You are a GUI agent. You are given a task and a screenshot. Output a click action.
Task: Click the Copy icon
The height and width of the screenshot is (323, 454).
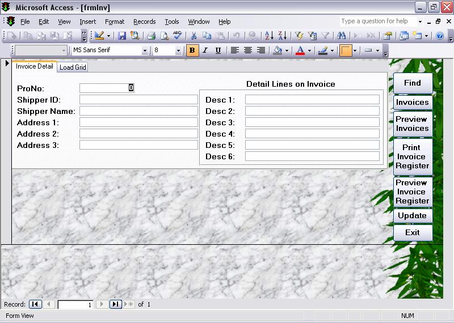pos(207,36)
